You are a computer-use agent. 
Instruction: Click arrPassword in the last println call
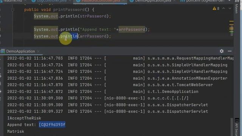(x=93, y=36)
